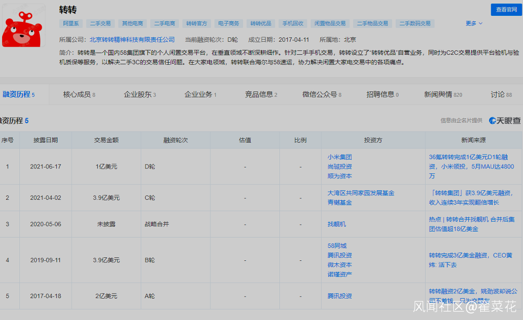523x320 pixels.
Task: Select the 手机回收 tag
Action: click(x=293, y=23)
